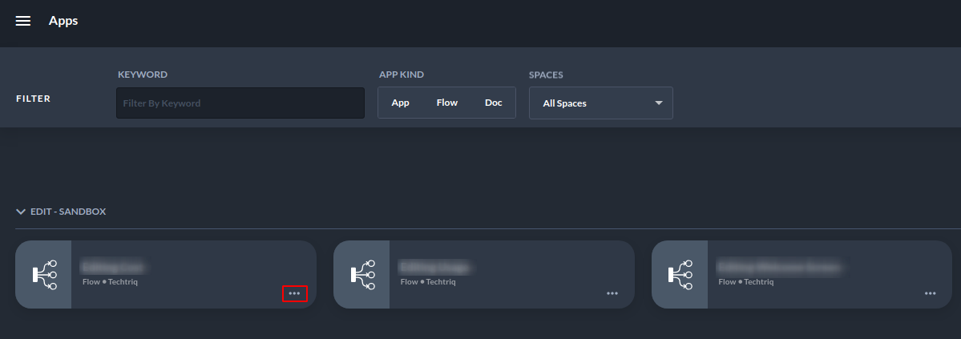Open the ellipsis menu on the rightmost card
The width and height of the screenshot is (961, 339).
(x=931, y=294)
